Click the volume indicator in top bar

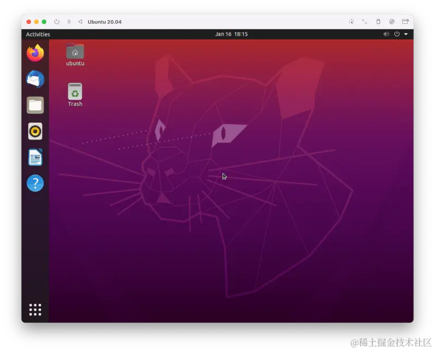[386, 34]
